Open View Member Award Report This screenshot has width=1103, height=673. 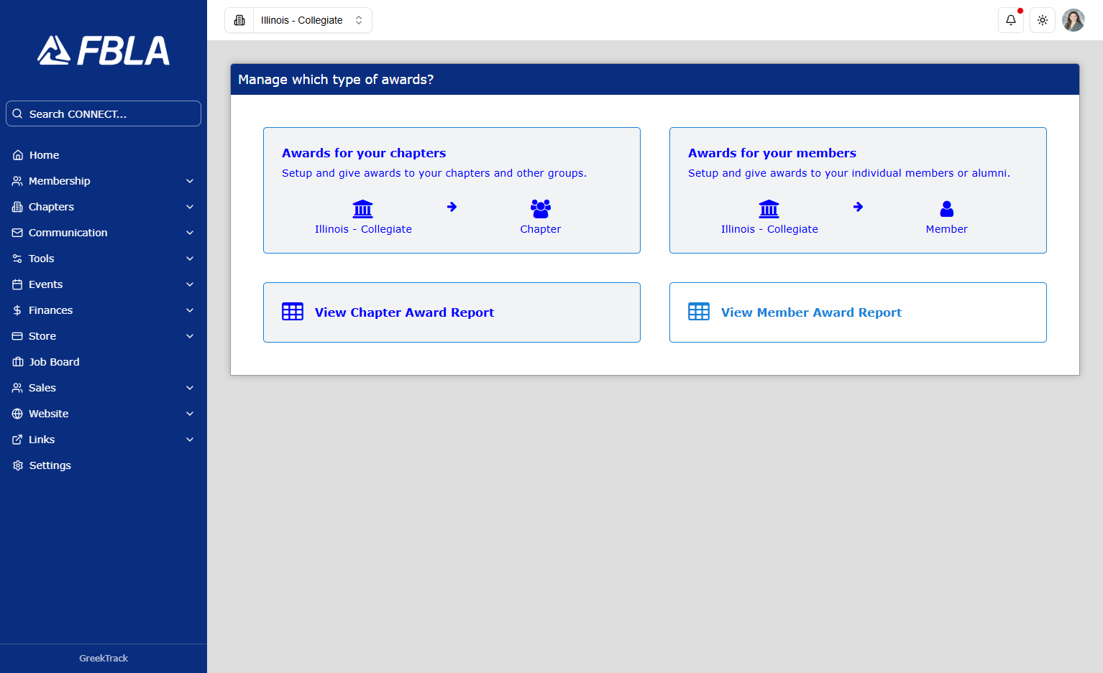pos(858,312)
